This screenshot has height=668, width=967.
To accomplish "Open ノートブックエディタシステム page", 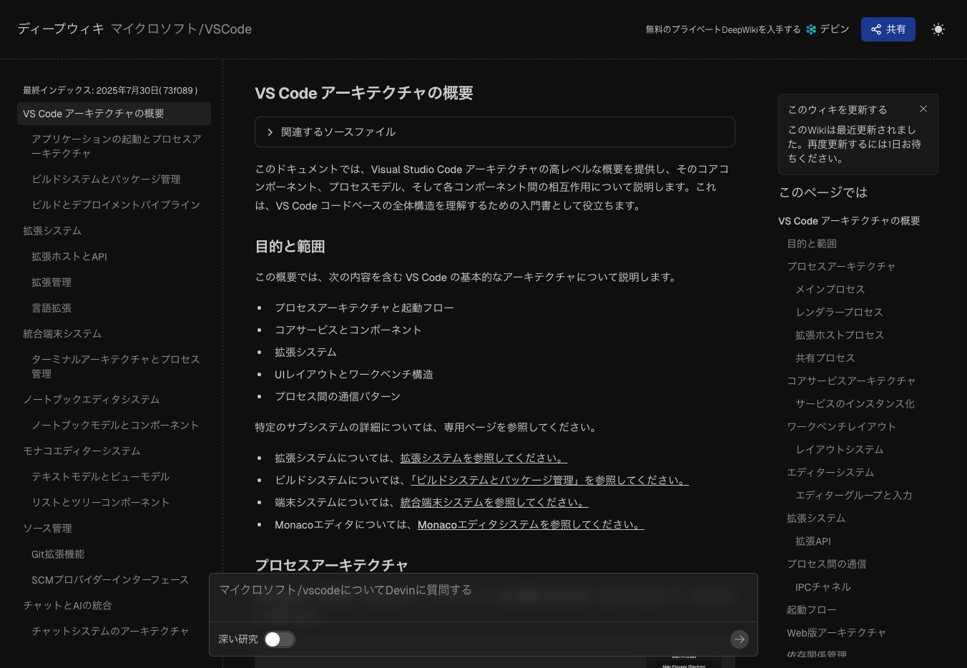I will [x=91, y=399].
